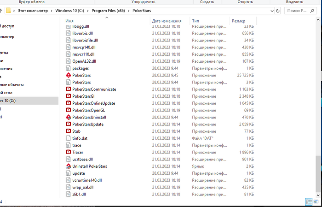
Task: Select the PokerStars application spade icon
Action: click(x=69, y=75)
